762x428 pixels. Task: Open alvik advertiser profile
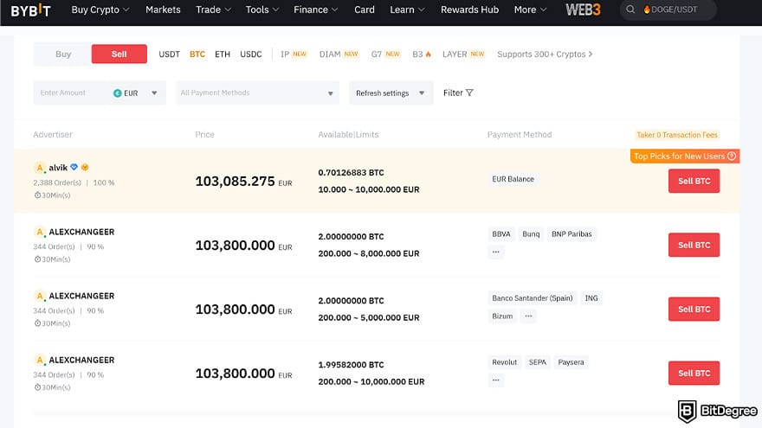[58, 168]
